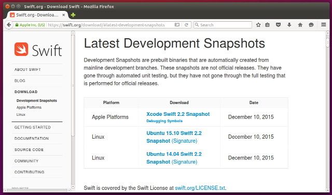Viewport: 332px width, 195px height.
Task: Open Signature link for Ubuntu 14.04
Action: point(185,162)
